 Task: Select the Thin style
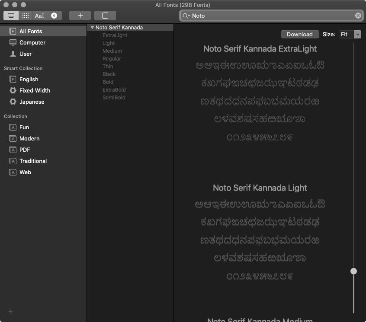(108, 67)
